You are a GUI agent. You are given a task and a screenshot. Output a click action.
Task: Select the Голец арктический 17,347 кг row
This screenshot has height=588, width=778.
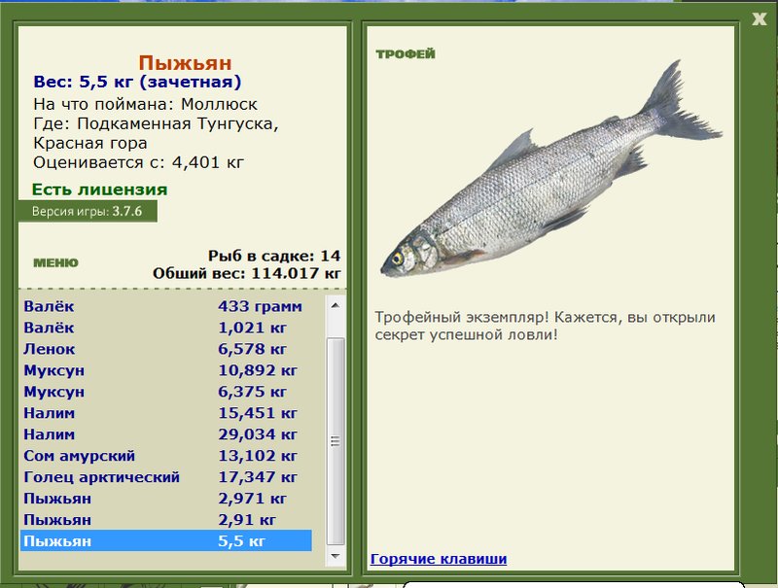point(166,476)
